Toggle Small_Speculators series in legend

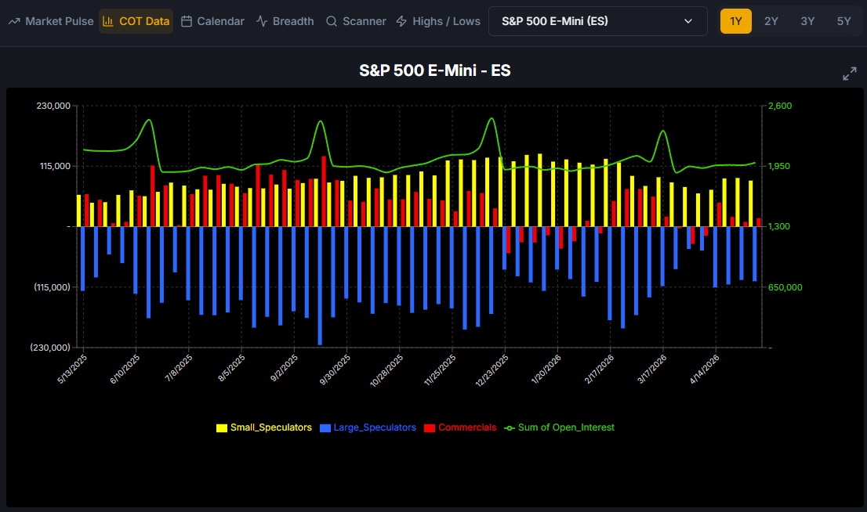tap(264, 427)
